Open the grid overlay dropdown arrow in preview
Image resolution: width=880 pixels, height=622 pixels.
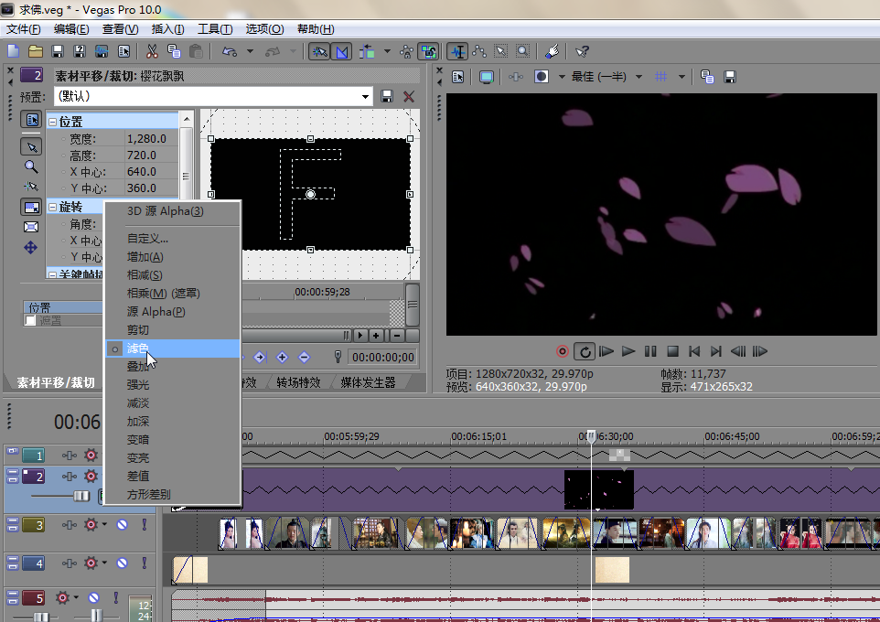coord(681,77)
